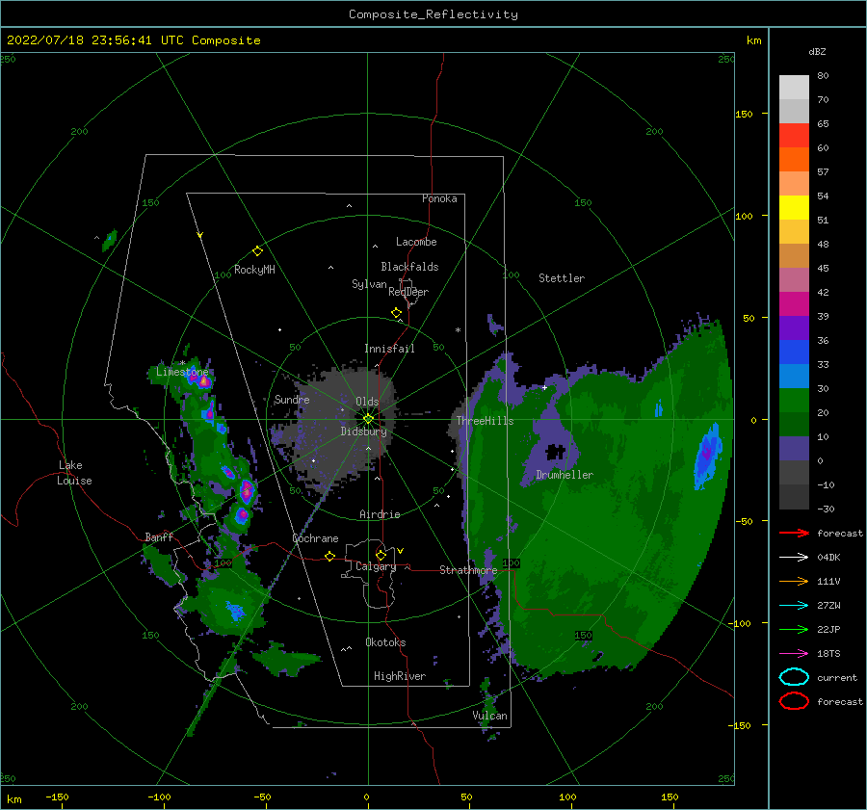The height and width of the screenshot is (810, 867).
Task: Select the bright yellow 54–51 dBZ swatch
Action: click(x=794, y=207)
